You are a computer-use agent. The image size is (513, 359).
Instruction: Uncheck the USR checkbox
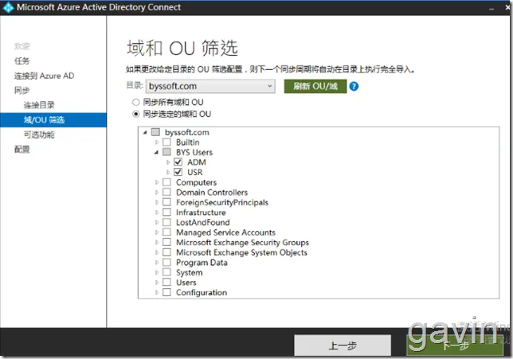tap(178, 172)
